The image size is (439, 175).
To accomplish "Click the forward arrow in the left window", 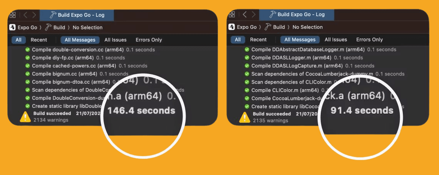I will point(34,15).
